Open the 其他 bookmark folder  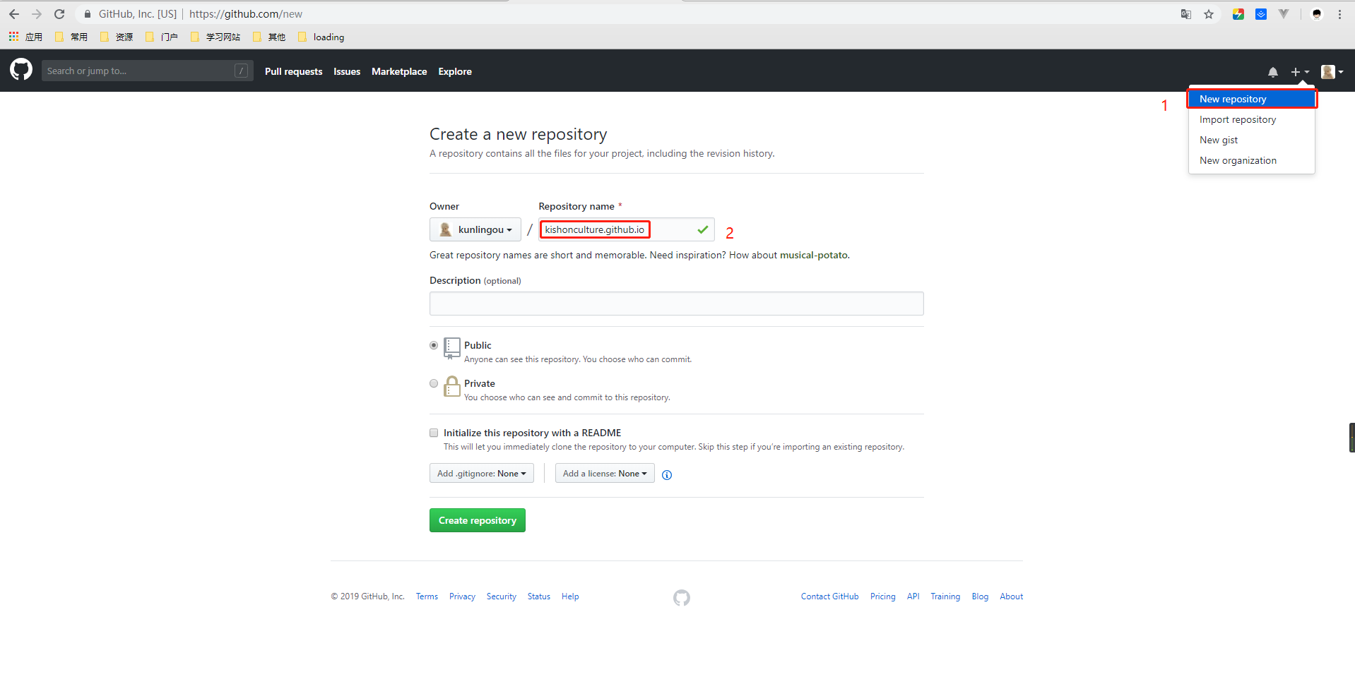click(x=269, y=37)
